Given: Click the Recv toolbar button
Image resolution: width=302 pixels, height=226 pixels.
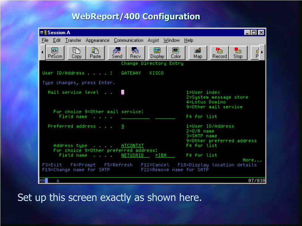Looking at the screenshot, I should (136, 53).
